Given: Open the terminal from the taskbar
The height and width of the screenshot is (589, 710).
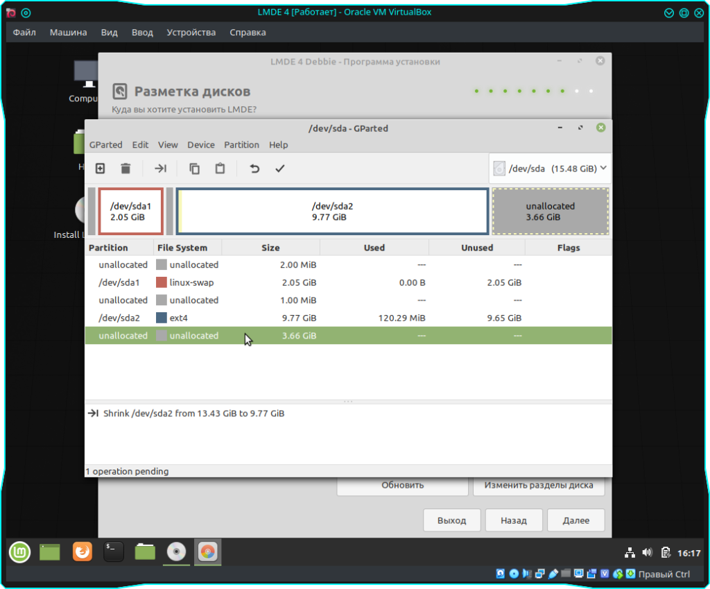Looking at the screenshot, I should click(114, 552).
